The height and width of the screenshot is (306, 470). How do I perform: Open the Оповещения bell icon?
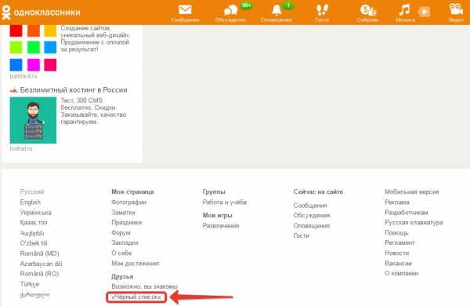[276, 10]
